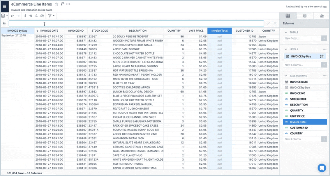Add base column with bottom plus button
The image size is (330, 176).
[324, 139]
